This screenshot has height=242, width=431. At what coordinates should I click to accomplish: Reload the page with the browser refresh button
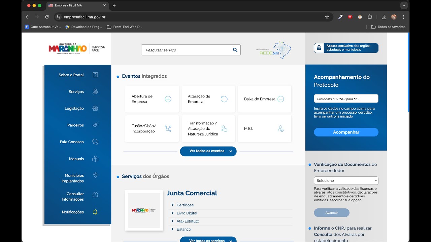tap(47, 17)
